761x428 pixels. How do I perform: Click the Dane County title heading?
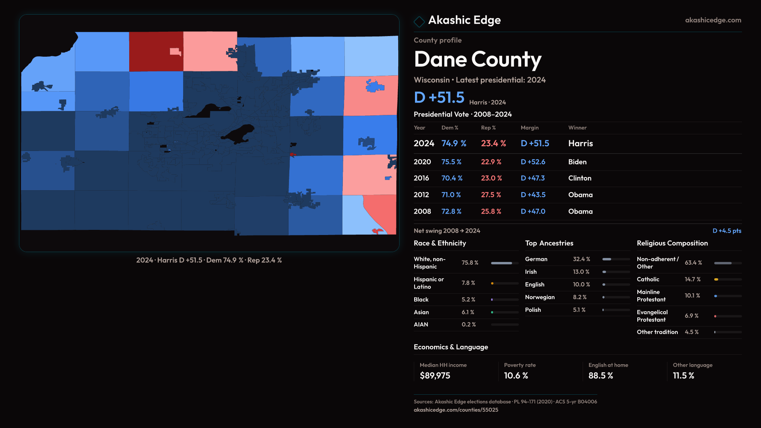tap(477, 59)
